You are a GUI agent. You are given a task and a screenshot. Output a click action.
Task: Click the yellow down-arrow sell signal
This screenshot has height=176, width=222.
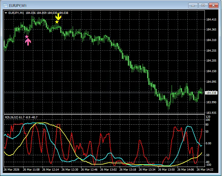coord(58,17)
